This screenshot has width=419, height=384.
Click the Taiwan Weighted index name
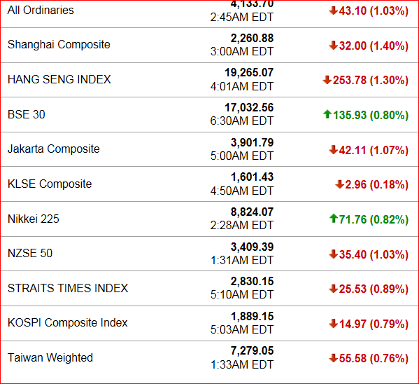(x=50, y=358)
